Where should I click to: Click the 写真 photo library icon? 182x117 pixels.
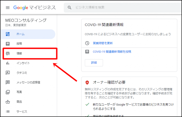pos(8,92)
